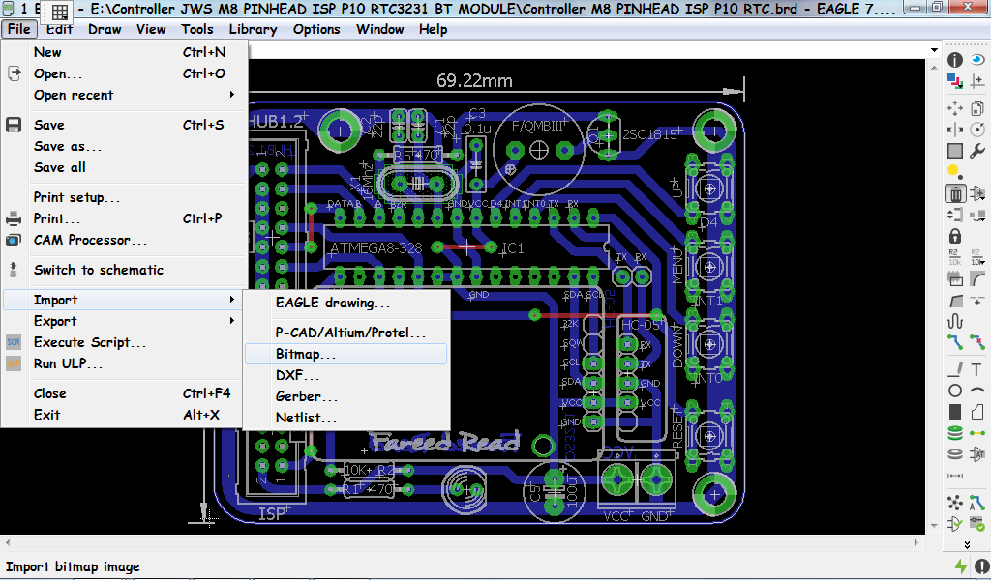Select the Copy tool
The height and width of the screenshot is (580, 991).
point(977,110)
